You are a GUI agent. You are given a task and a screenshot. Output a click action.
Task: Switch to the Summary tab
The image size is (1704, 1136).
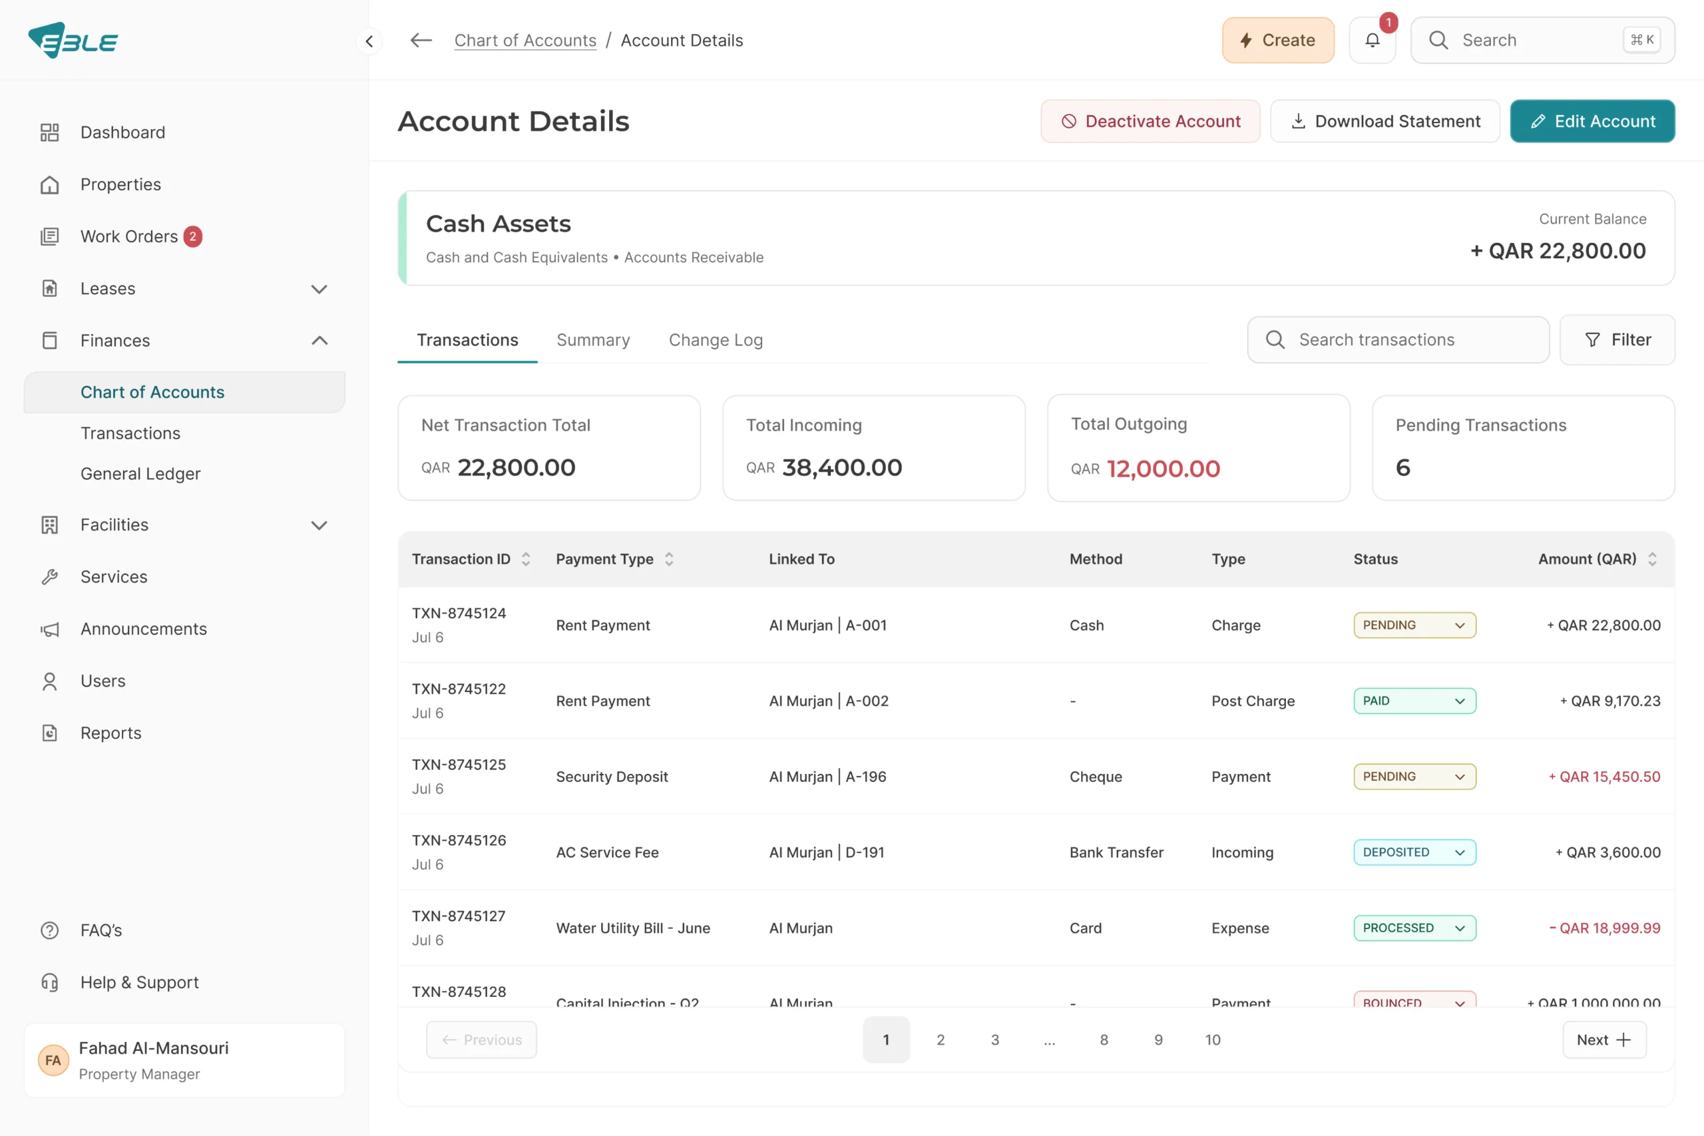pyautogui.click(x=592, y=340)
